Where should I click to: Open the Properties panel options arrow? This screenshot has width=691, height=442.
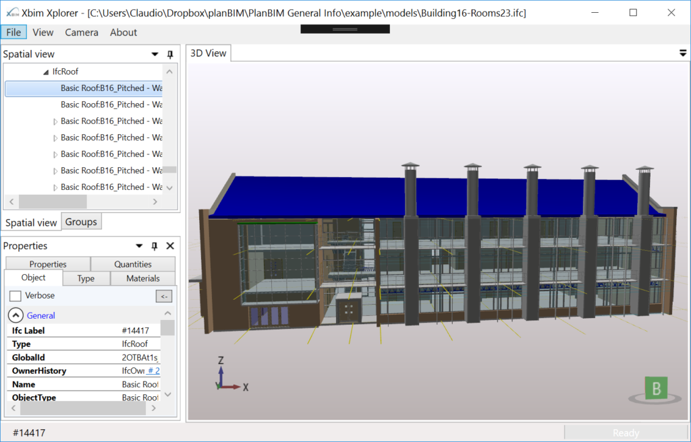click(x=138, y=245)
